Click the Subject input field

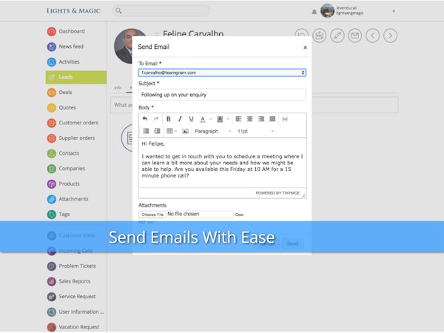point(222,95)
